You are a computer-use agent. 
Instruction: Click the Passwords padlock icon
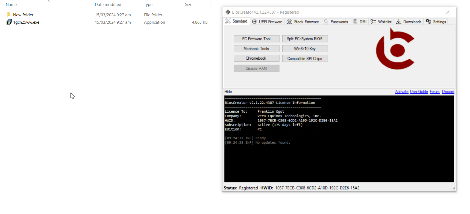pos(326,22)
